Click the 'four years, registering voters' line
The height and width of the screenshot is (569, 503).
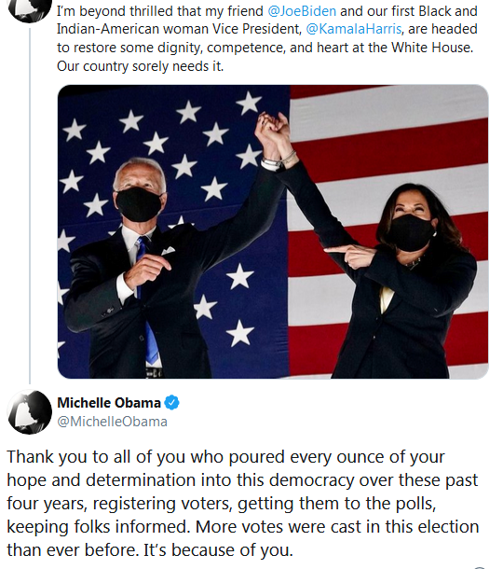pyautogui.click(x=222, y=504)
